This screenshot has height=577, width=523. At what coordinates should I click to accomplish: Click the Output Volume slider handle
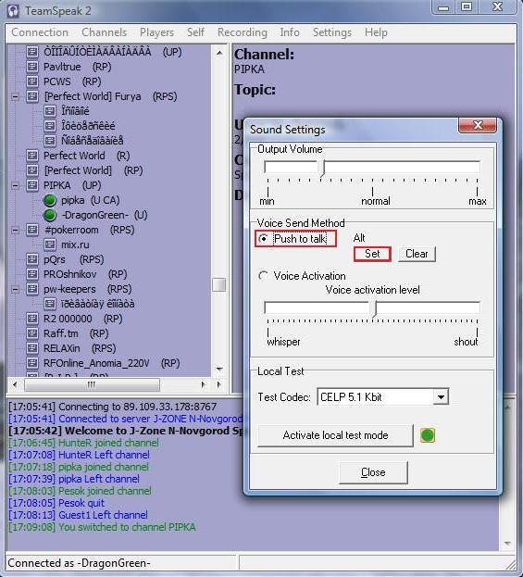click(321, 169)
